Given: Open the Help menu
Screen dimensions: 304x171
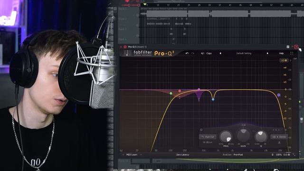Looking at the screenshot, I should (x=281, y=53).
